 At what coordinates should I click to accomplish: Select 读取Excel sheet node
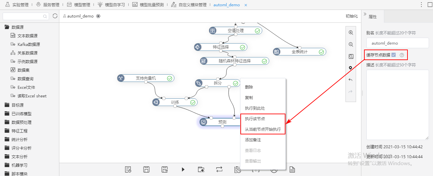[x=29, y=96]
